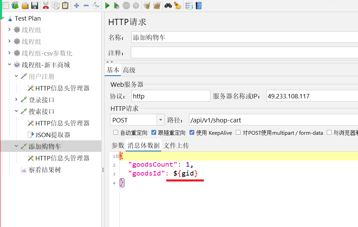
Task: Click the Clear all results icon
Action: click(157, 5)
